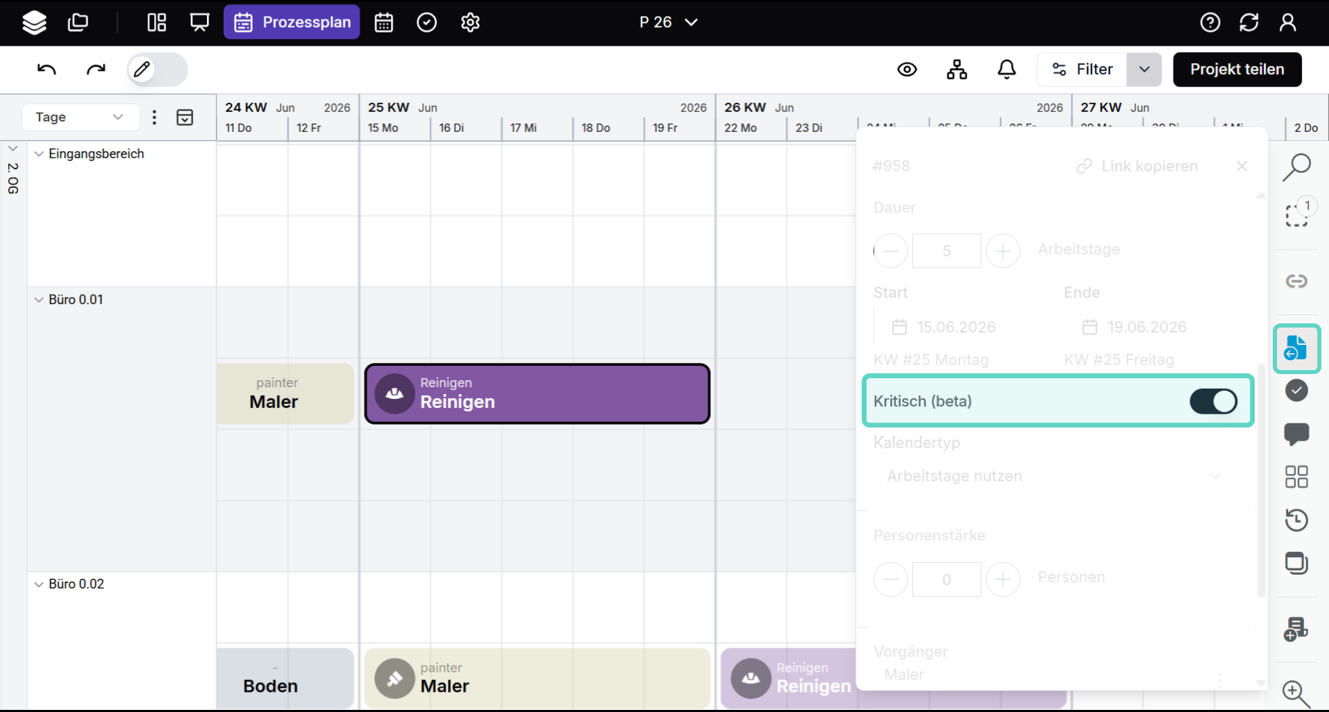This screenshot has height=712, width=1329.
Task: Open the P 26 project dropdown
Action: click(x=668, y=23)
